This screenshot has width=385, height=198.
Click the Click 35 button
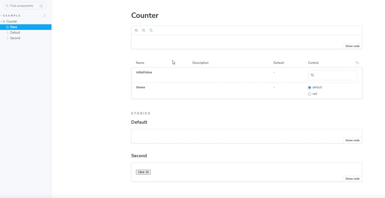click(x=143, y=172)
